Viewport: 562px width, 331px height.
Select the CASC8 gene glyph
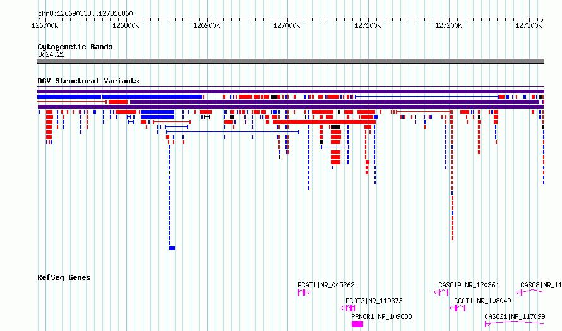(530, 292)
